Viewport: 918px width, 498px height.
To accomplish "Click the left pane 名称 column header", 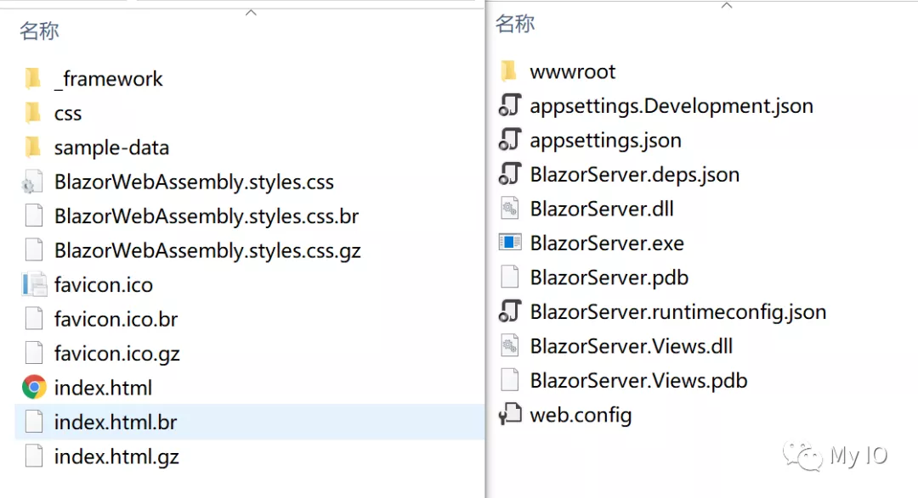I will pyautogui.click(x=37, y=31).
